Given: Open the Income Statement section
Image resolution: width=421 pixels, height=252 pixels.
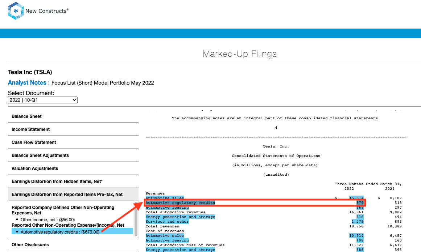Looking at the screenshot, I should tap(73, 129).
